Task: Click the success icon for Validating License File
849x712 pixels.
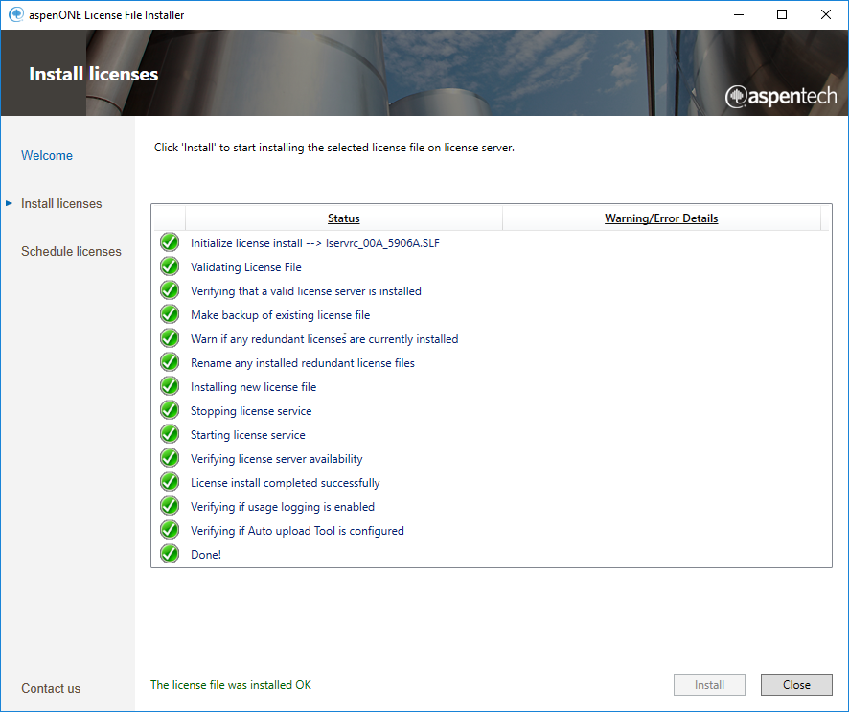Action: tap(170, 266)
